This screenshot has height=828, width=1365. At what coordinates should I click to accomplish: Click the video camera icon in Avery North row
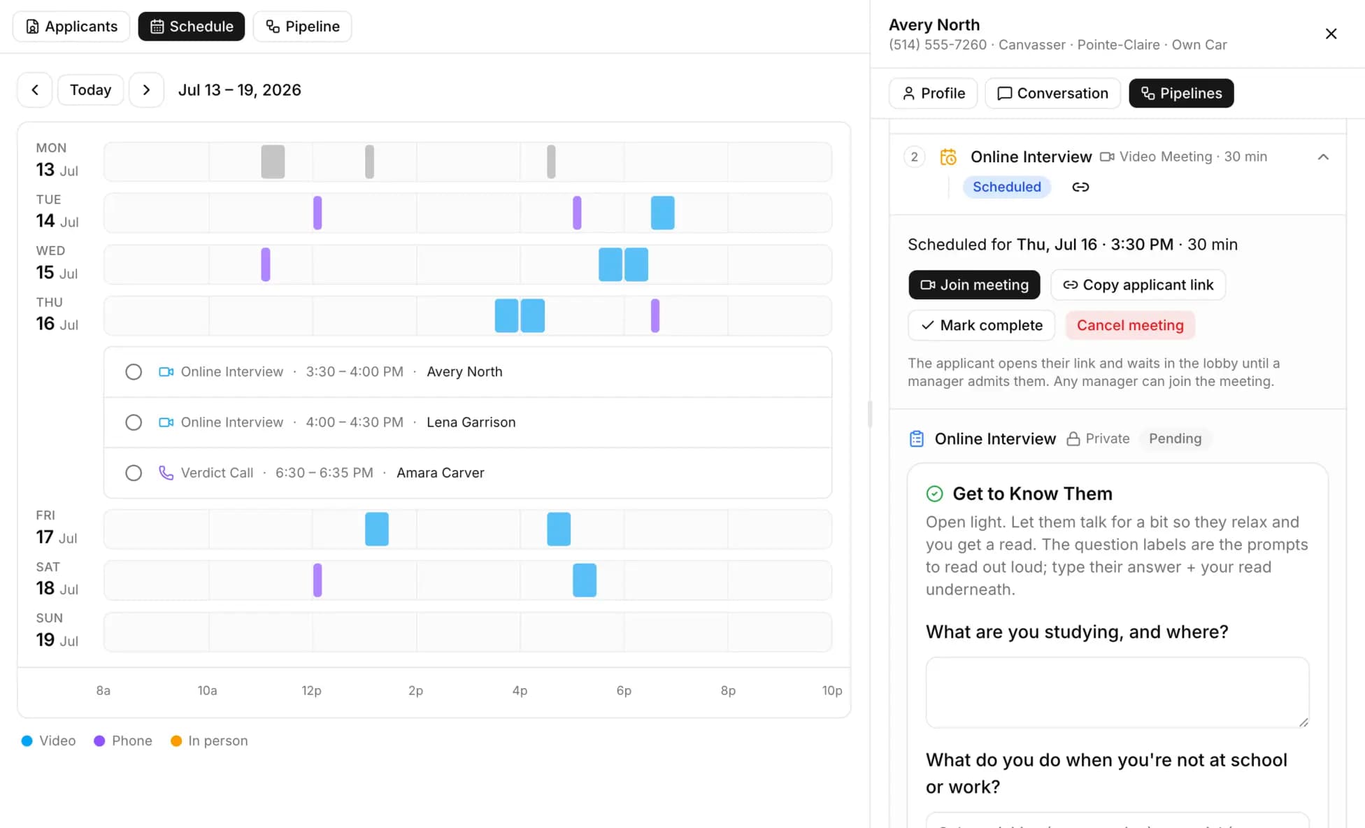click(x=166, y=372)
